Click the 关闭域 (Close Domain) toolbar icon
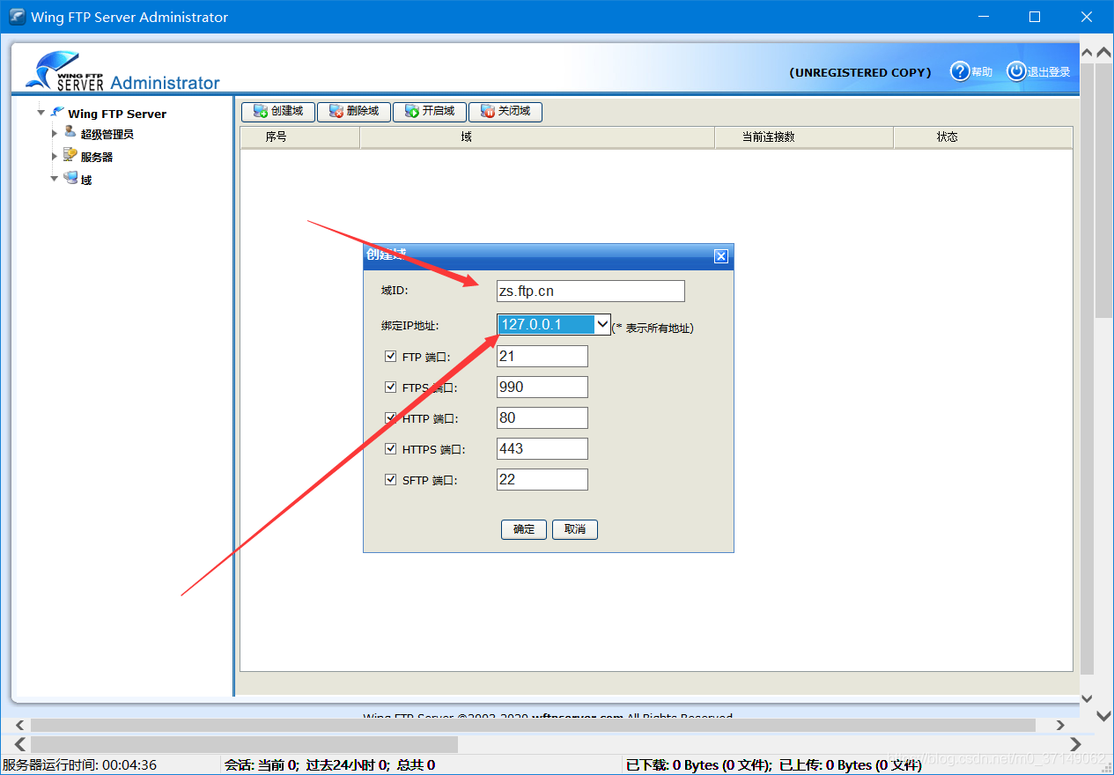 [485, 111]
